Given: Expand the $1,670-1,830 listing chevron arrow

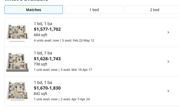Looking at the screenshot, I should coord(168,91).
